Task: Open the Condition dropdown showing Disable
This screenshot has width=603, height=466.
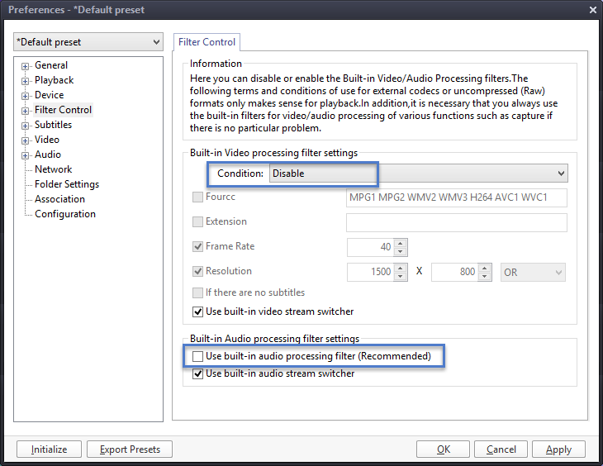Action: [419, 174]
